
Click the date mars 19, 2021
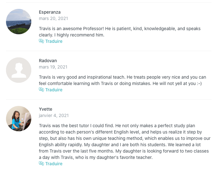click(53, 67)
